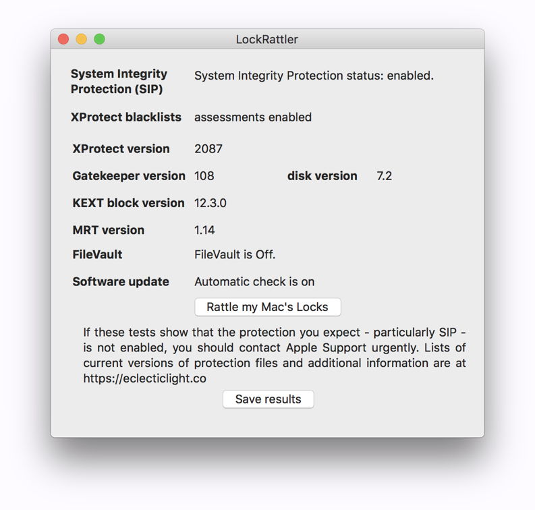This screenshot has height=510, width=535.
Task: Select the 'Automatic check is on' text
Action: (254, 282)
